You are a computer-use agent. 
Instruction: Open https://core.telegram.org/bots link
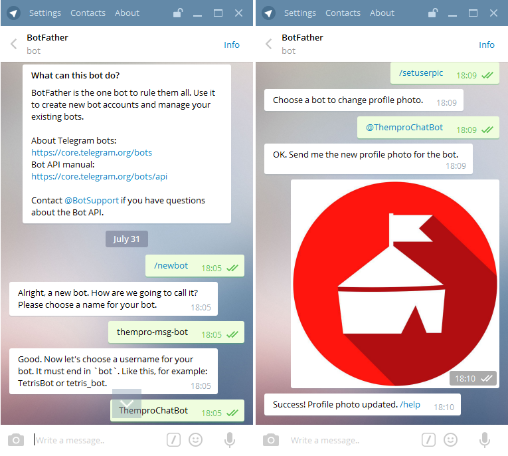click(x=92, y=152)
